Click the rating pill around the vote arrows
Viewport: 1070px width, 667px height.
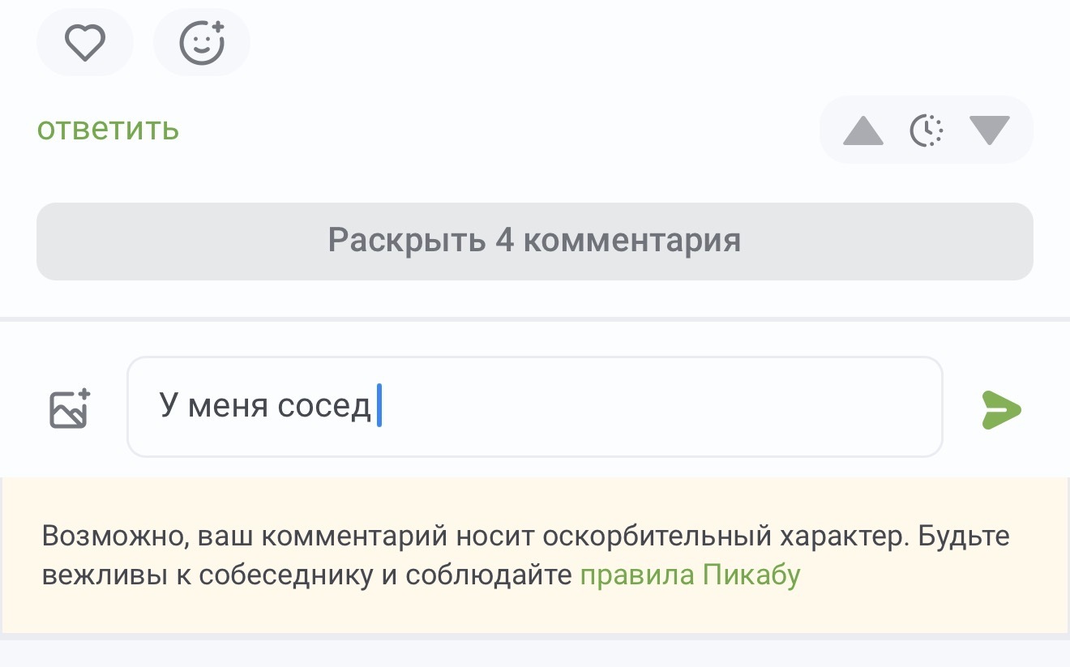pos(927,130)
